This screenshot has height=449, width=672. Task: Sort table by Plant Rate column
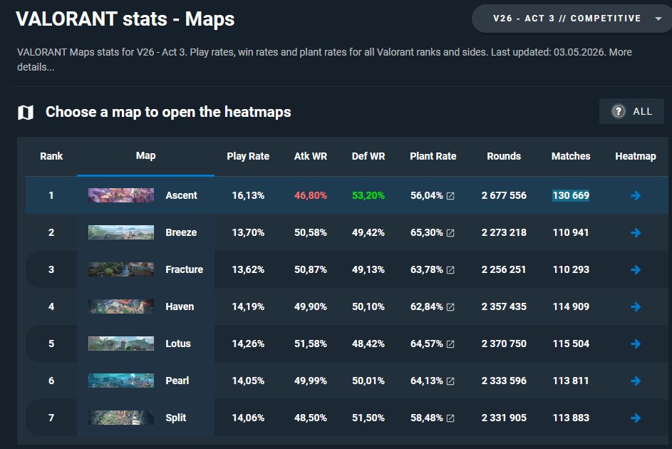[433, 156]
